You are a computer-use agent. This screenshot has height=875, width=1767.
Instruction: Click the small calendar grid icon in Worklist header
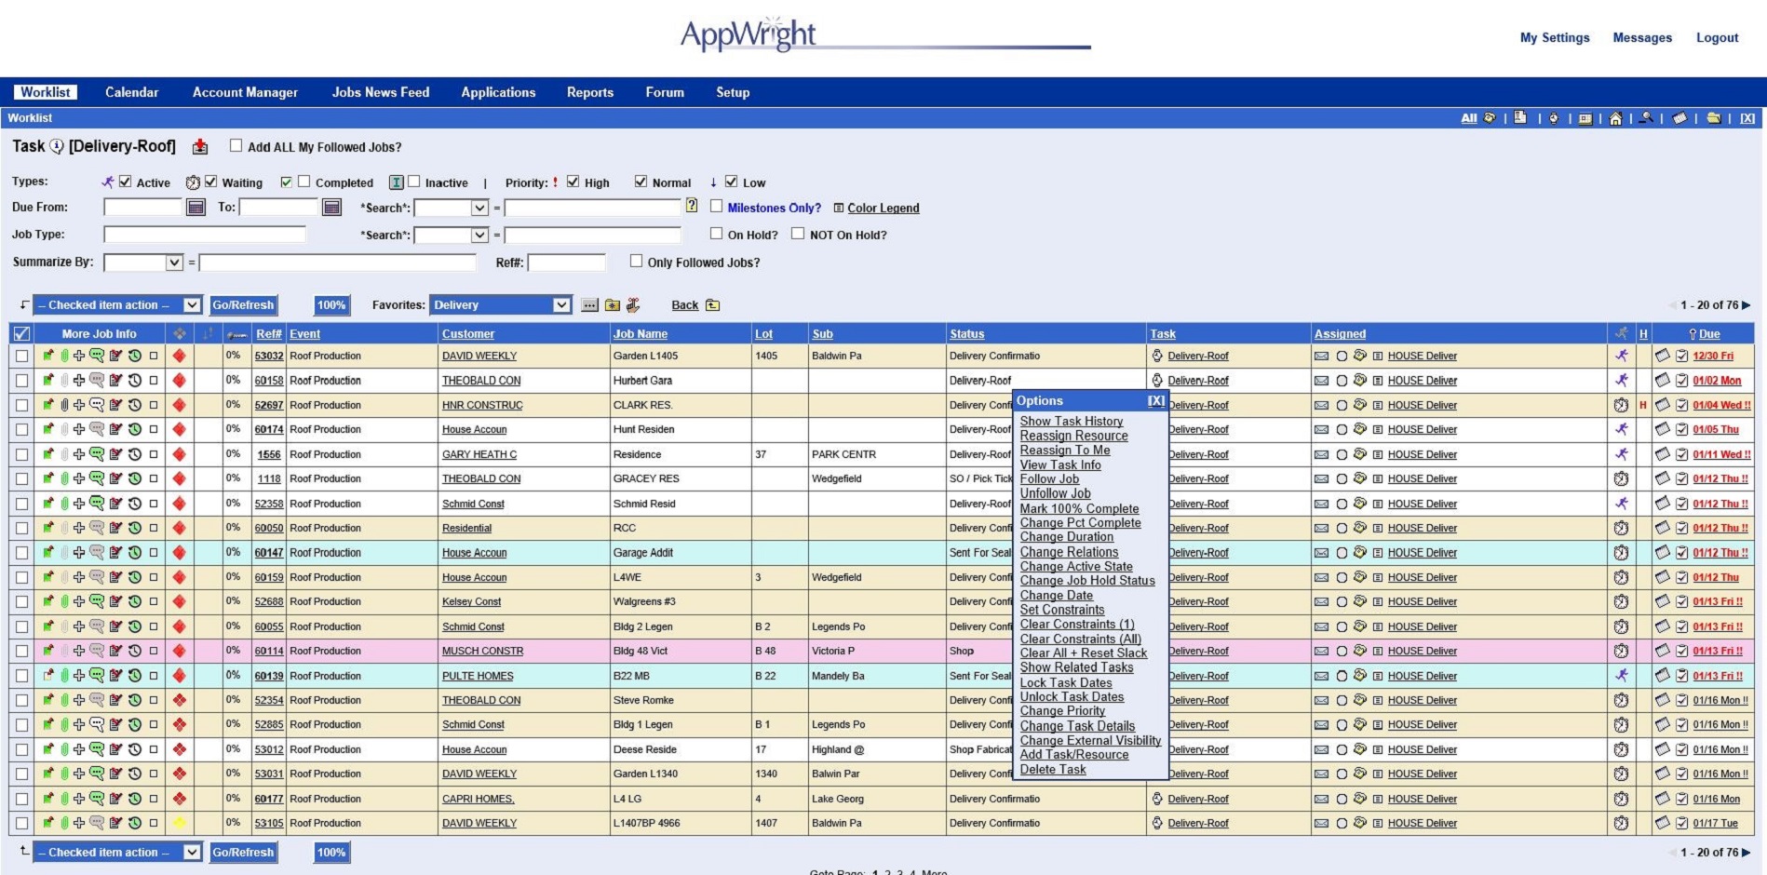tap(1585, 119)
